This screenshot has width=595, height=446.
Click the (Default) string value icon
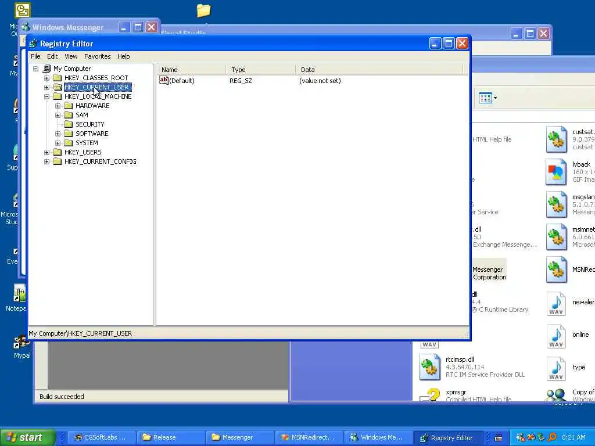coord(163,80)
